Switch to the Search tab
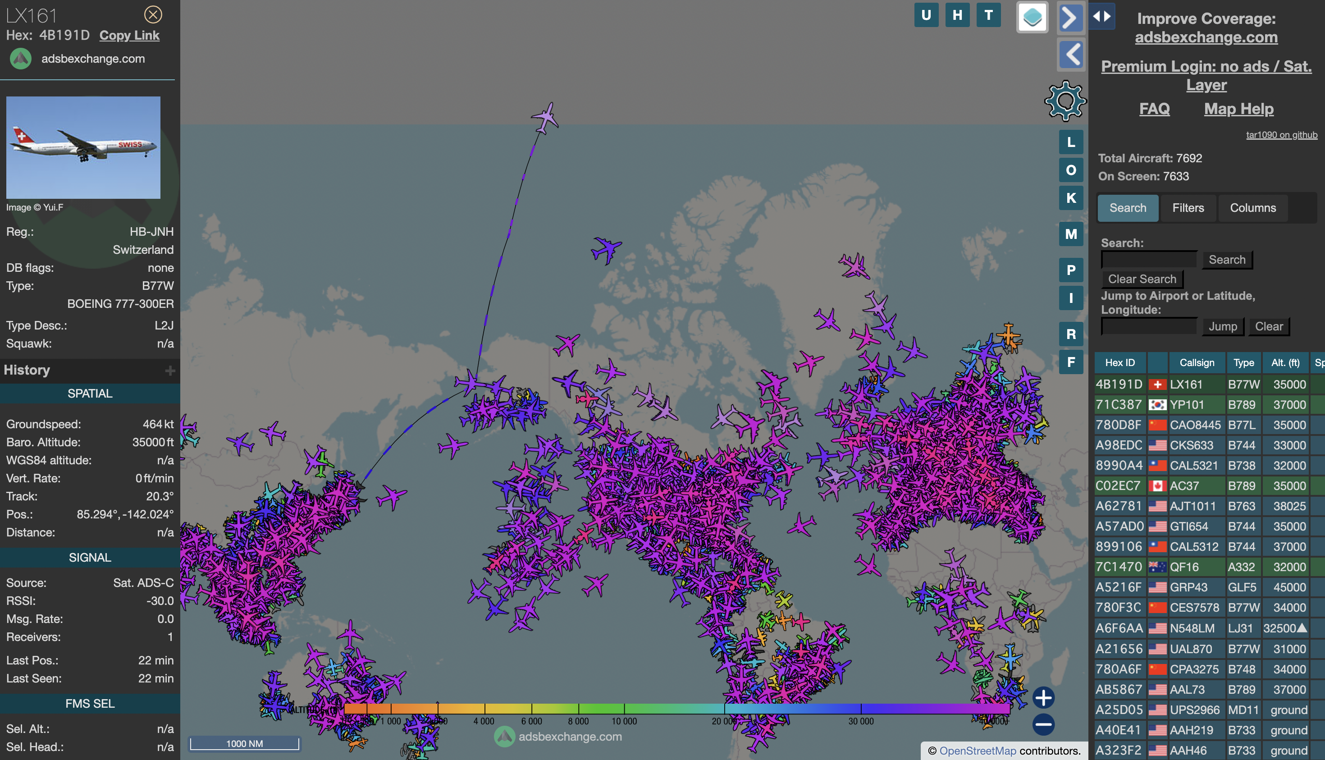 [1128, 208]
